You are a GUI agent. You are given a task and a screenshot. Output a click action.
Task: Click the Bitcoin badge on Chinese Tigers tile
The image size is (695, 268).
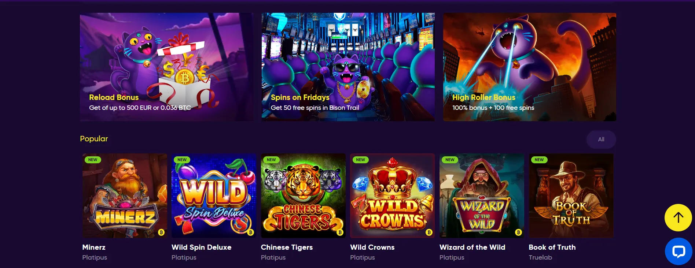coord(340,232)
